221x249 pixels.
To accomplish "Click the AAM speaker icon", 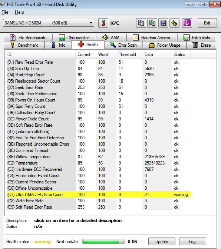I will coord(105,37).
